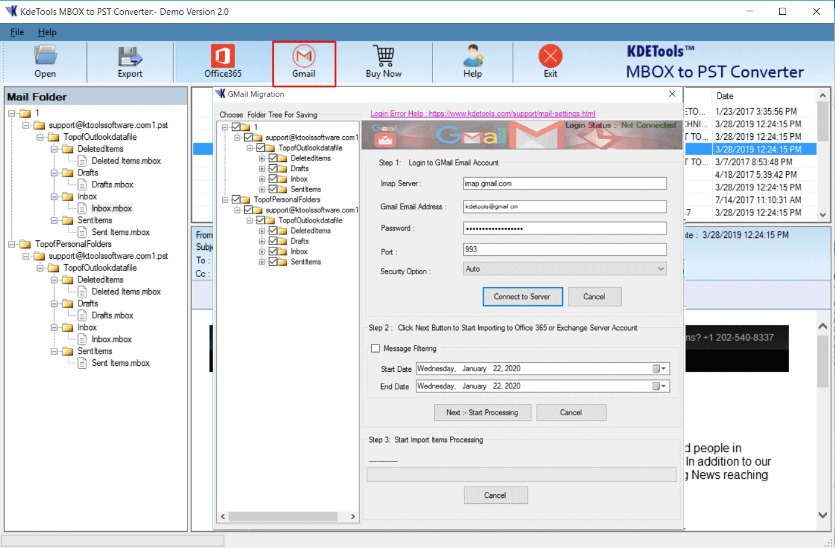
Task: Select the Gmail migration icon
Action: tap(304, 56)
